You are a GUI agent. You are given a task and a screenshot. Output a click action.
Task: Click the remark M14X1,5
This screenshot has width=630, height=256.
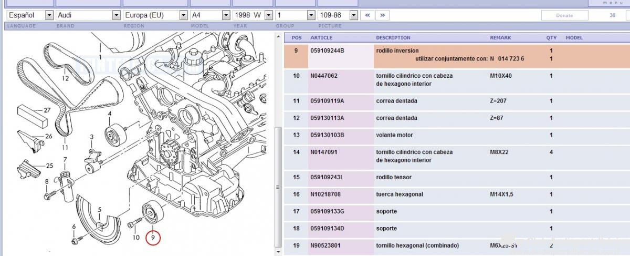tap(501, 194)
